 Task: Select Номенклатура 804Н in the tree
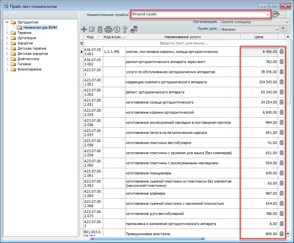tap(40, 27)
